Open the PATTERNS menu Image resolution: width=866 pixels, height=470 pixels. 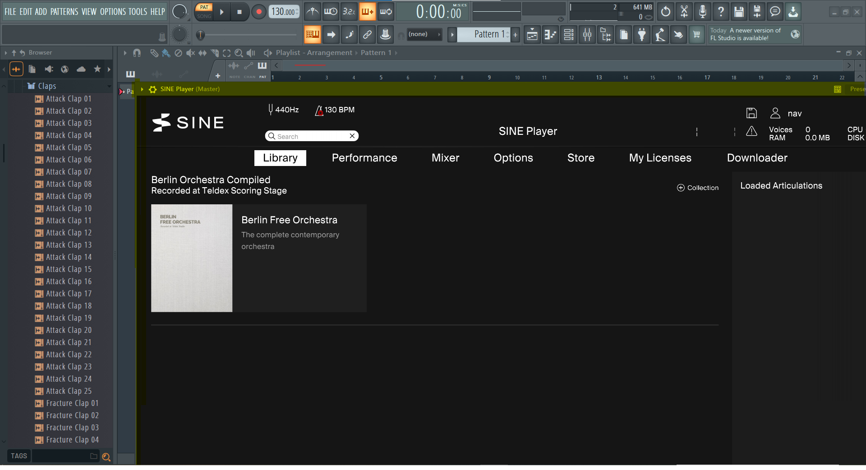(64, 12)
